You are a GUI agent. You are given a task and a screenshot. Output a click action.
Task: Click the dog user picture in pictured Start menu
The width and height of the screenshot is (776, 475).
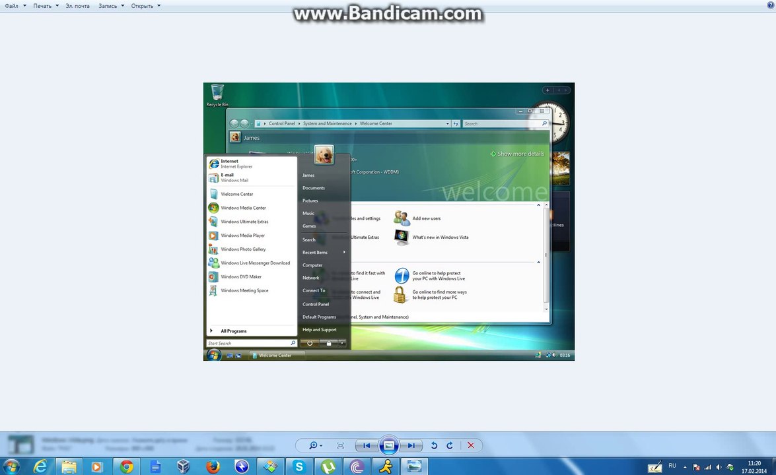324,155
